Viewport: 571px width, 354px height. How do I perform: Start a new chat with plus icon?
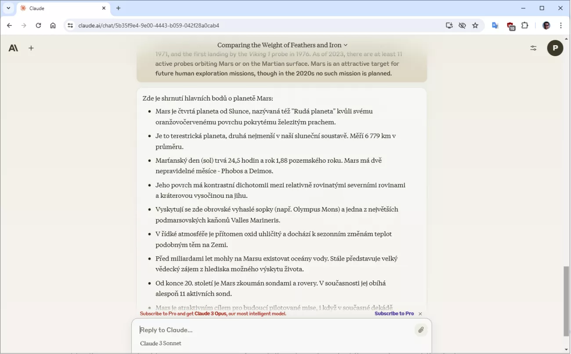31,48
